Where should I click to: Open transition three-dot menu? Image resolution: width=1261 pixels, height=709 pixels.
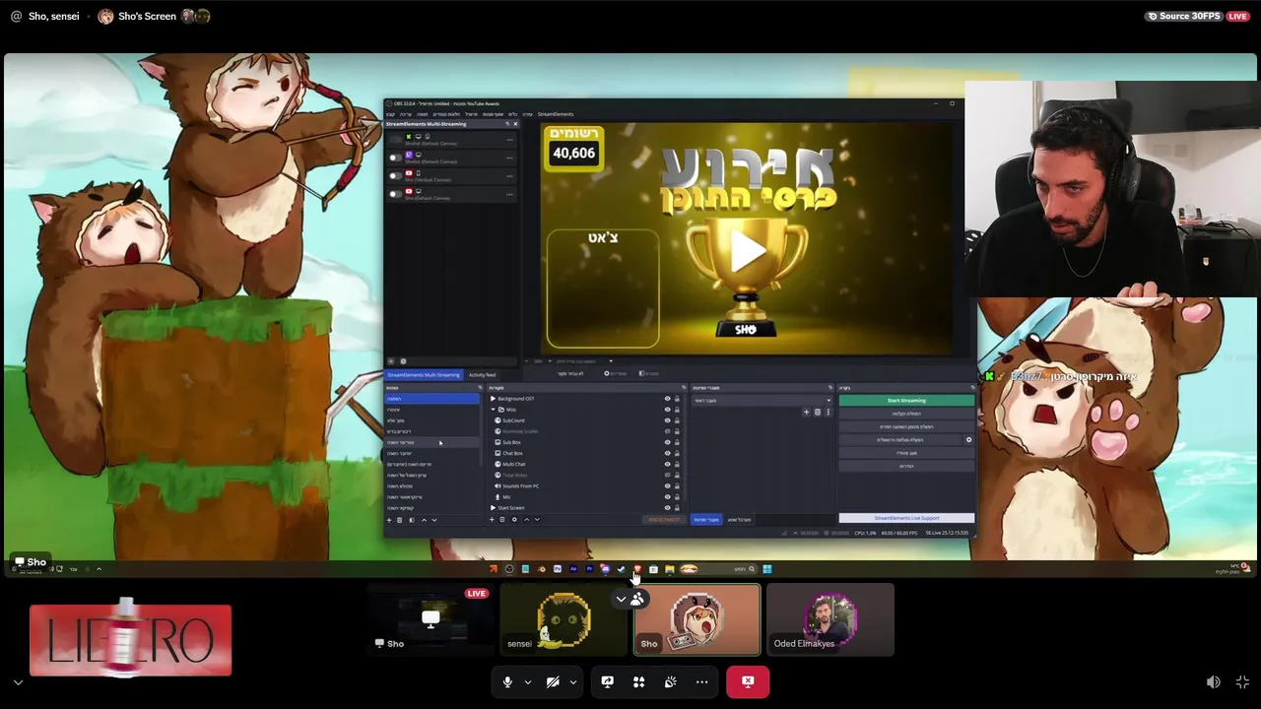click(x=829, y=413)
